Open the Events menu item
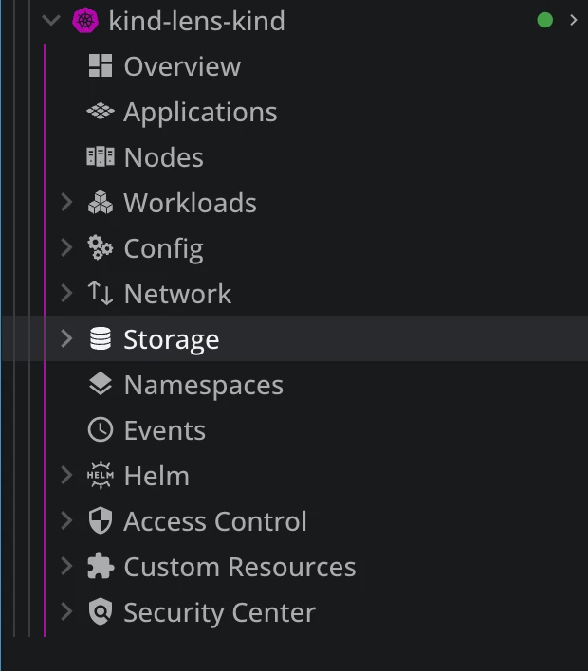Screen dimensions: 588x671 164,430
